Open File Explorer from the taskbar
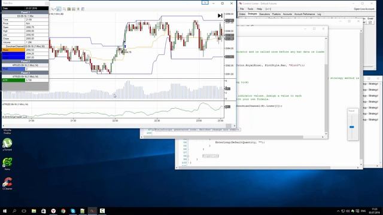 pos(34,211)
